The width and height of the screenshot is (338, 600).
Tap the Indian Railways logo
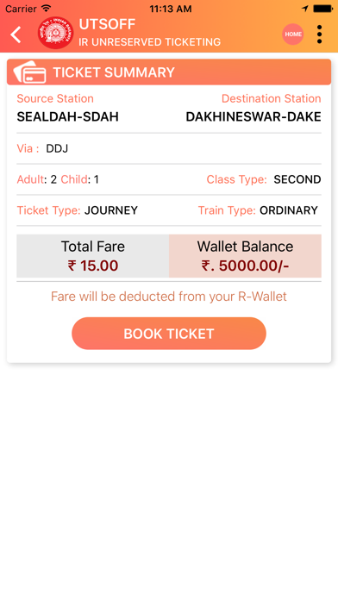[55, 34]
